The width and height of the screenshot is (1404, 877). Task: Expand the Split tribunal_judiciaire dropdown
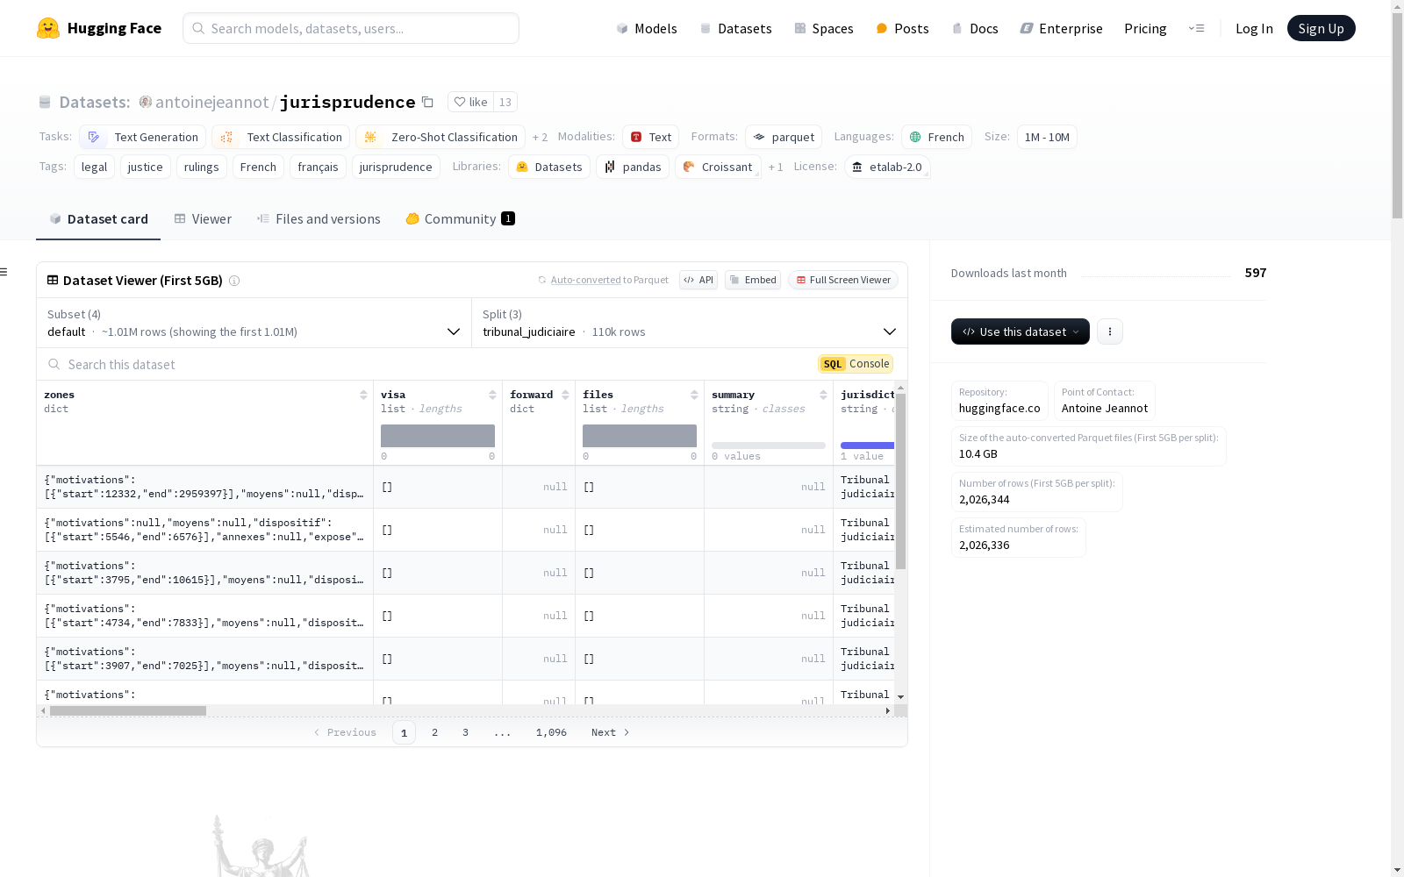(689, 323)
